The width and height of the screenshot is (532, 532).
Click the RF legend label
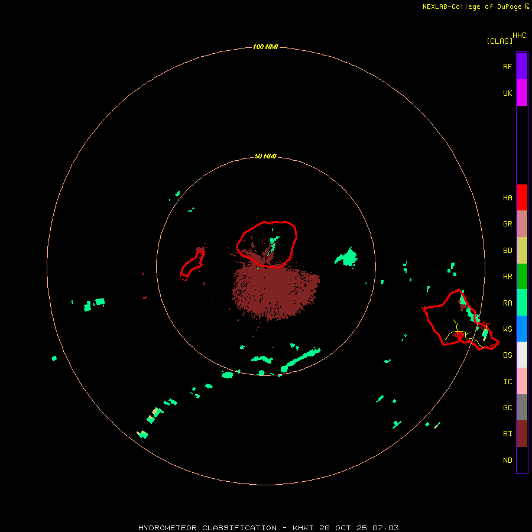(x=507, y=66)
